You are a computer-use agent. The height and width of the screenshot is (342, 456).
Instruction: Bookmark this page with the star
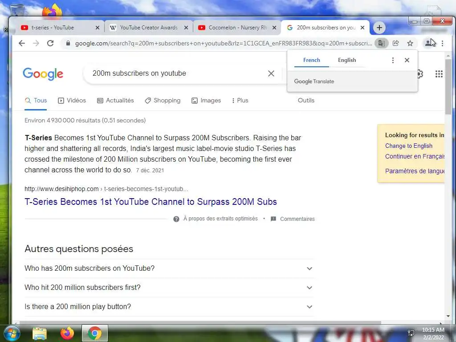coord(410,43)
